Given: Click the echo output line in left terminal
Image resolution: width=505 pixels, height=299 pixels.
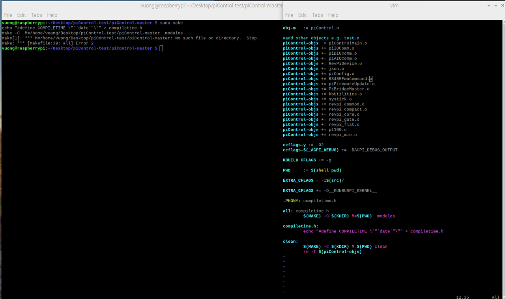Looking at the screenshot, I should point(72,28).
